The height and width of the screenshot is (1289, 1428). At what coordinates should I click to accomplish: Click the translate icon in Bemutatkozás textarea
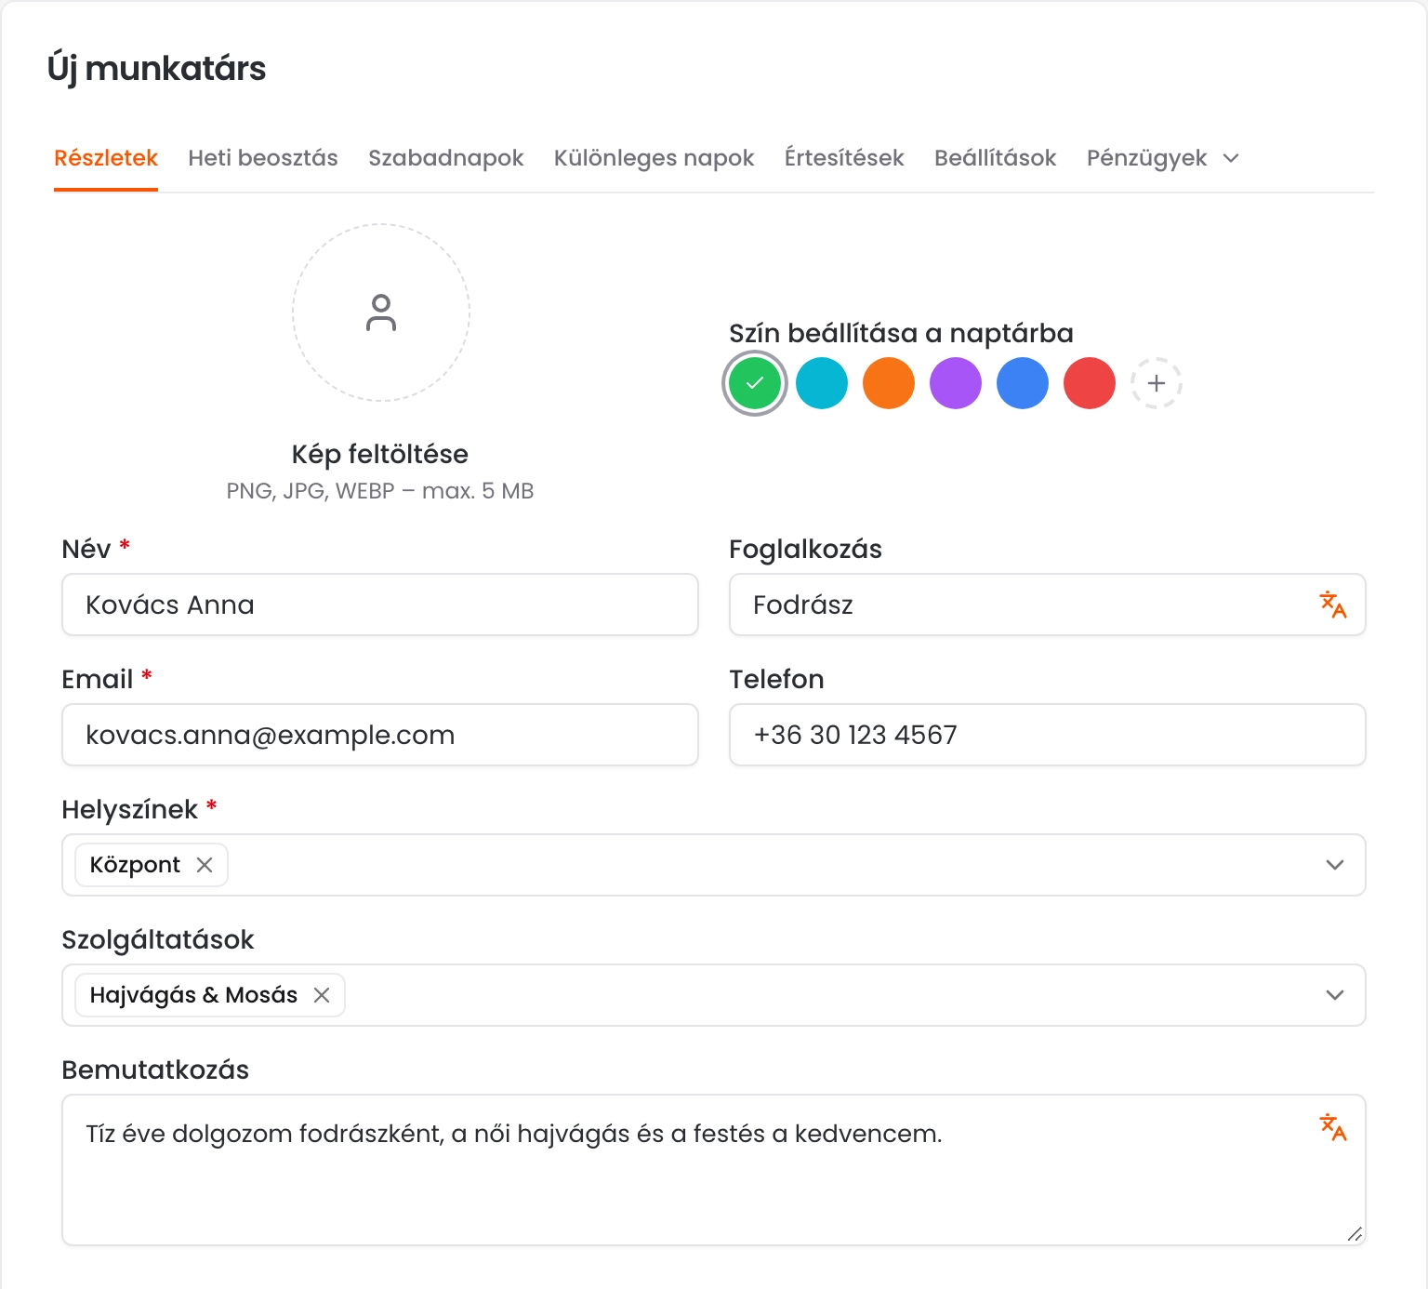[1333, 1127]
